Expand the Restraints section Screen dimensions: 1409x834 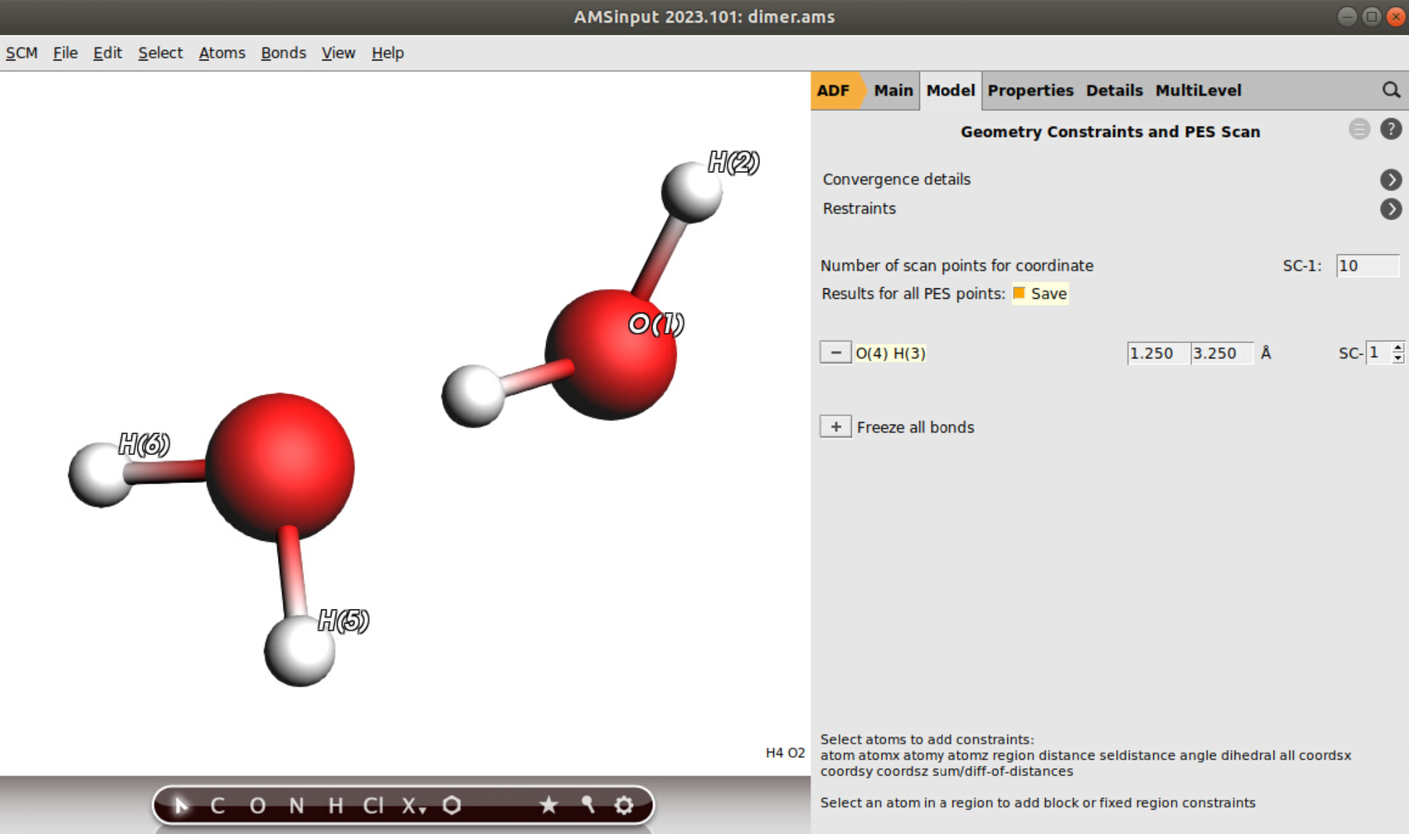[1392, 208]
